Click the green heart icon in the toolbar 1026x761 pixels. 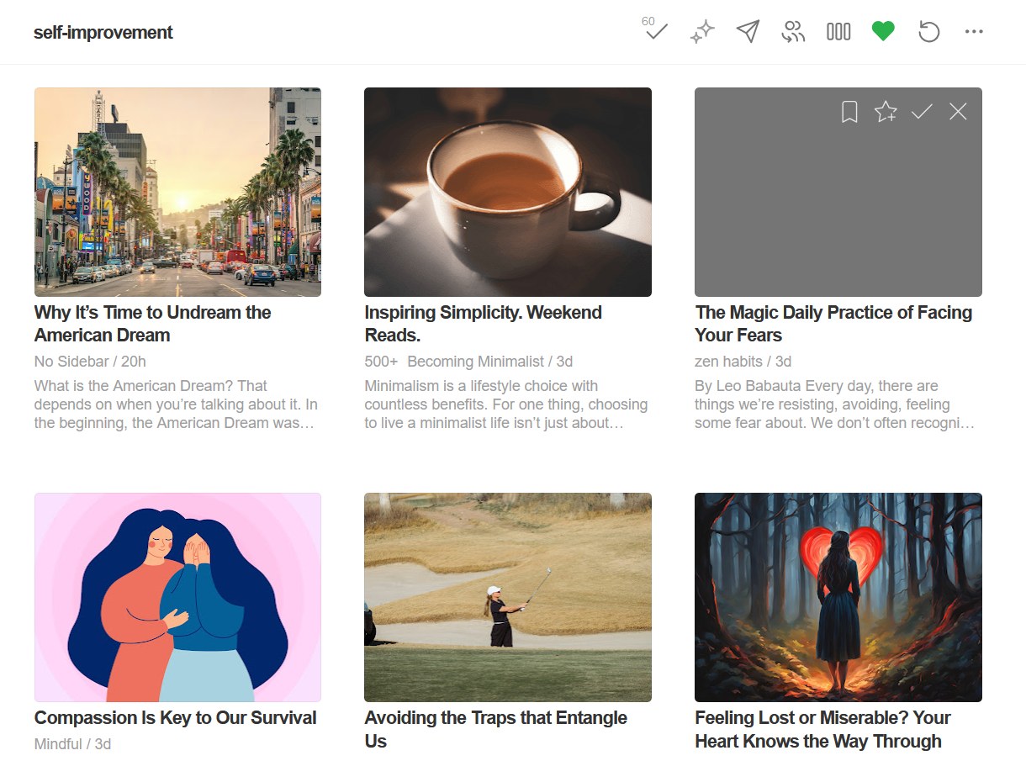pyautogui.click(x=883, y=32)
